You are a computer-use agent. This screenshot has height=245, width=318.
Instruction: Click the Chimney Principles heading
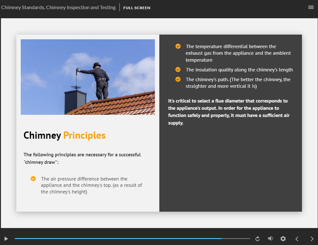coord(64,135)
